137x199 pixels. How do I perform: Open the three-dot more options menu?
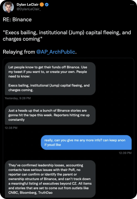[132, 4]
